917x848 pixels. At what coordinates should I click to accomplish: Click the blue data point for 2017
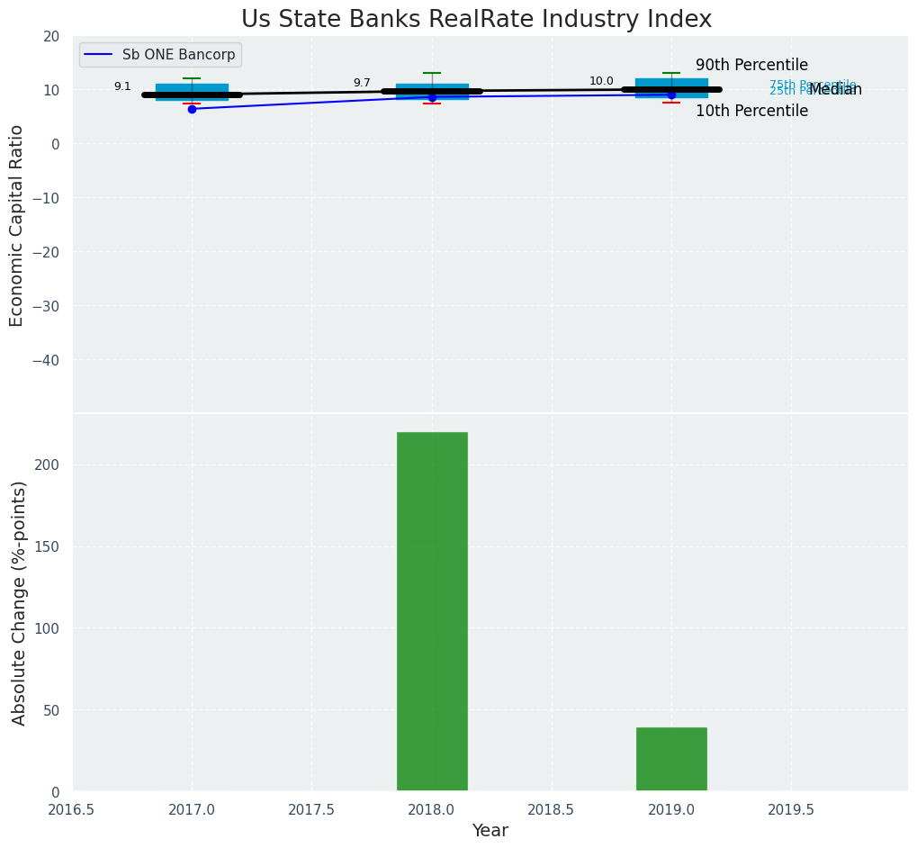(x=192, y=109)
